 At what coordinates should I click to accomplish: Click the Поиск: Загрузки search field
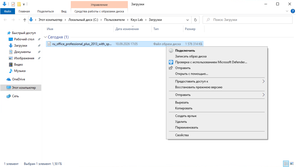click(247, 20)
